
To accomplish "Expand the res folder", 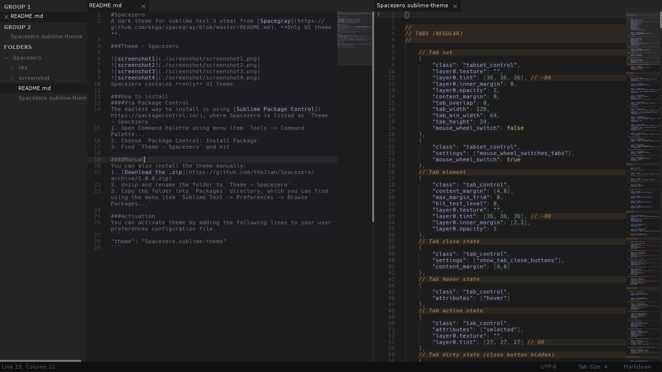I will tap(13, 68).
